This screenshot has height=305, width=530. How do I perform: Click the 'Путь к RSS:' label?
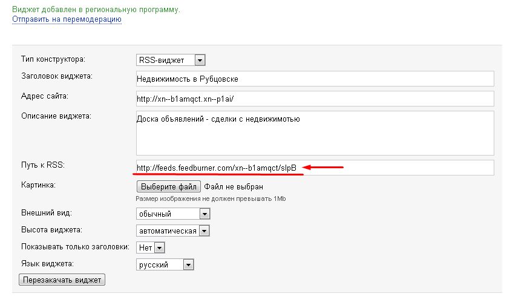(43, 165)
